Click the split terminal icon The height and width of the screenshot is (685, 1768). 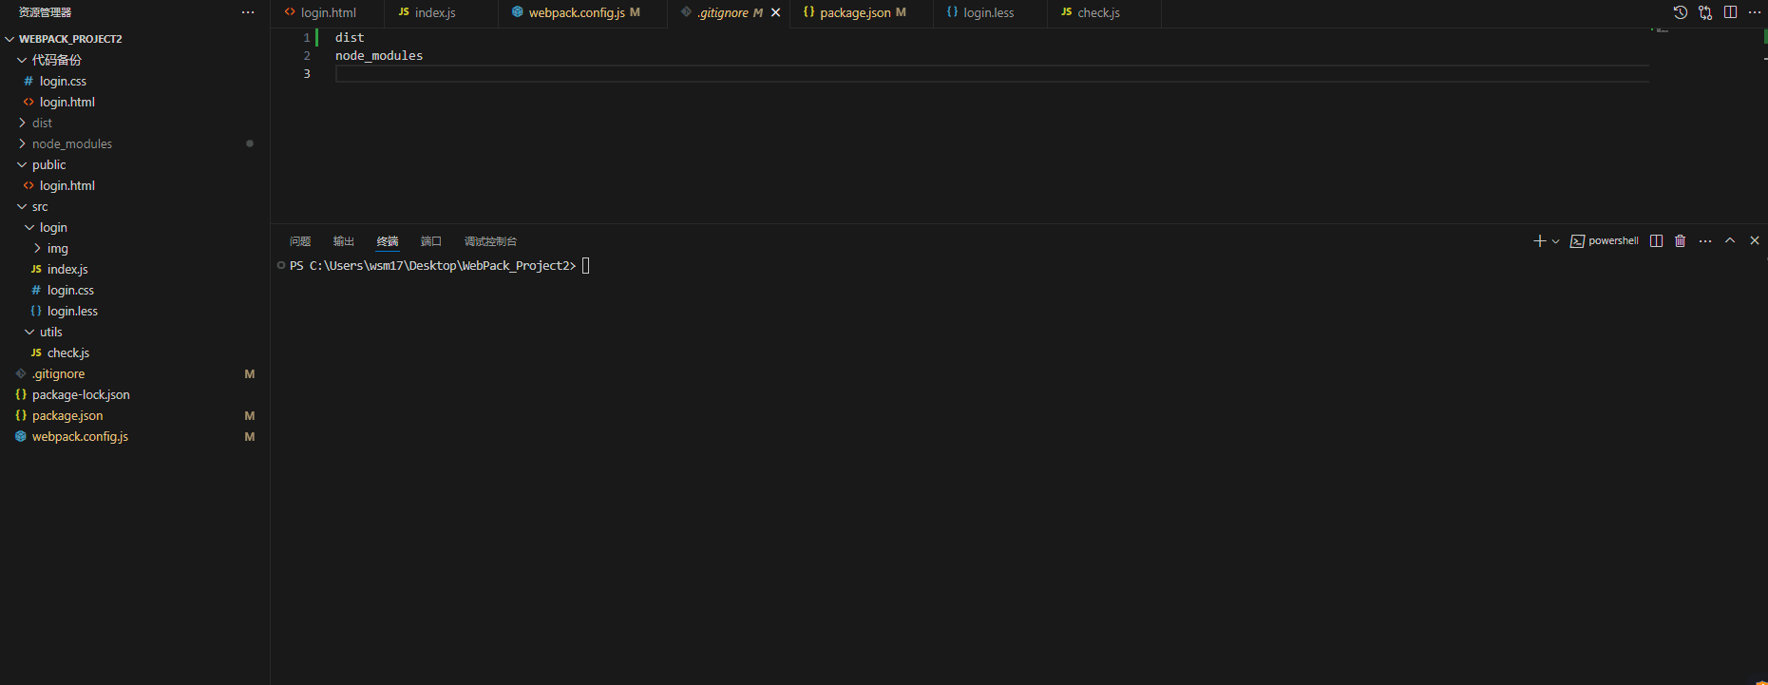tap(1656, 241)
